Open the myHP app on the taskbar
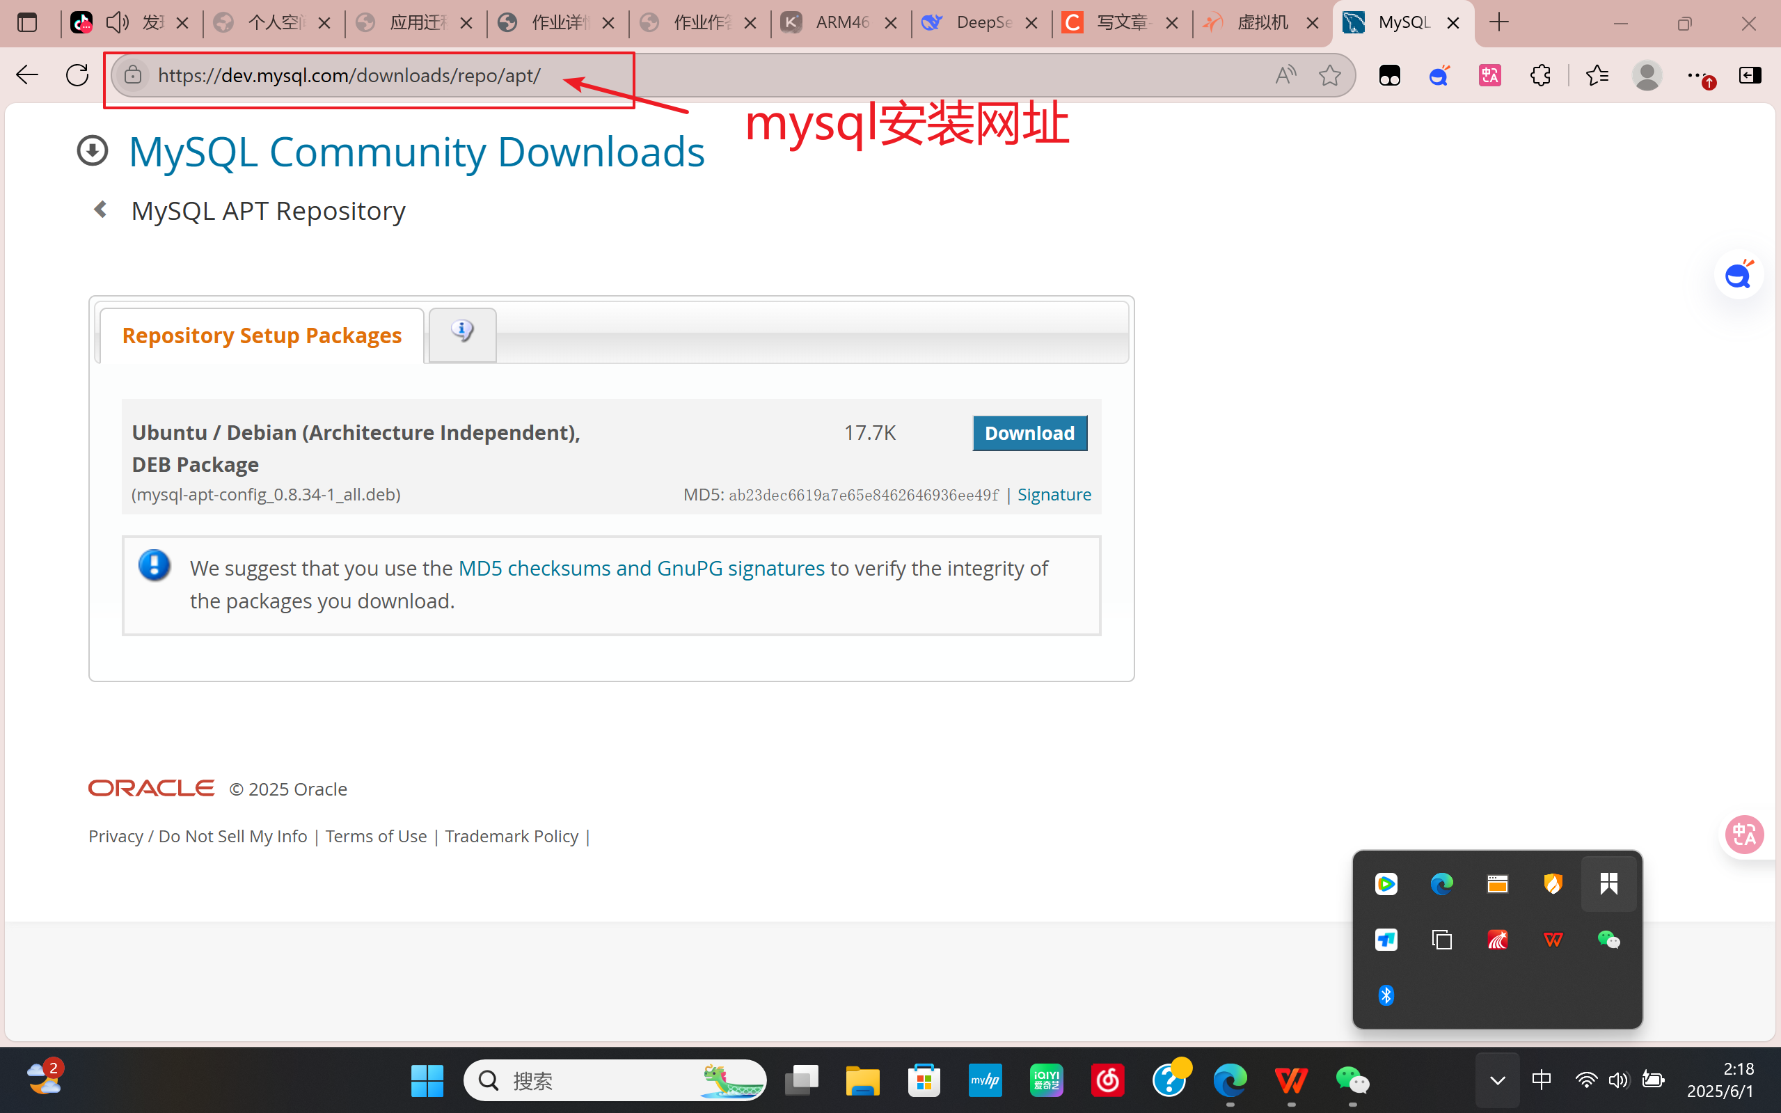The image size is (1781, 1113). [x=985, y=1080]
